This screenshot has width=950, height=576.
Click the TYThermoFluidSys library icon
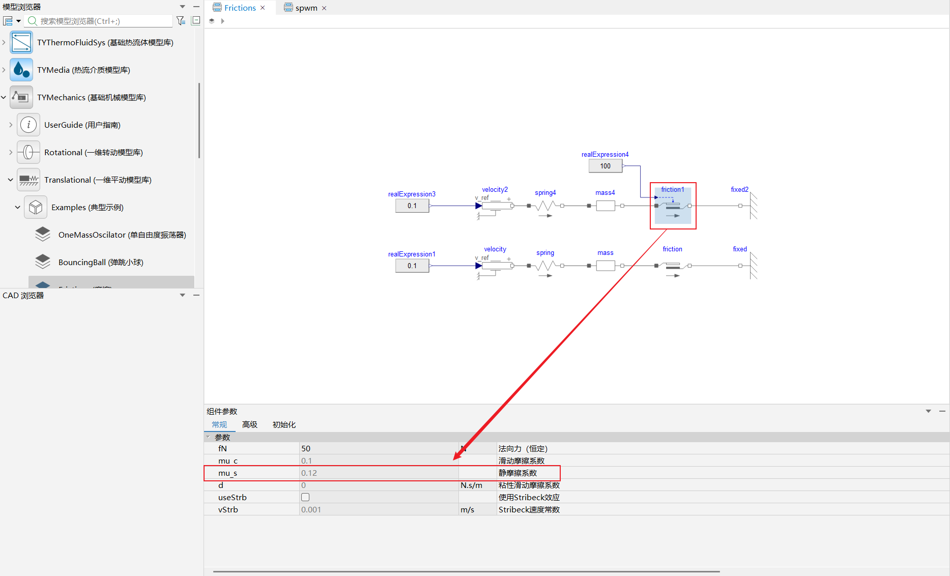(x=21, y=42)
